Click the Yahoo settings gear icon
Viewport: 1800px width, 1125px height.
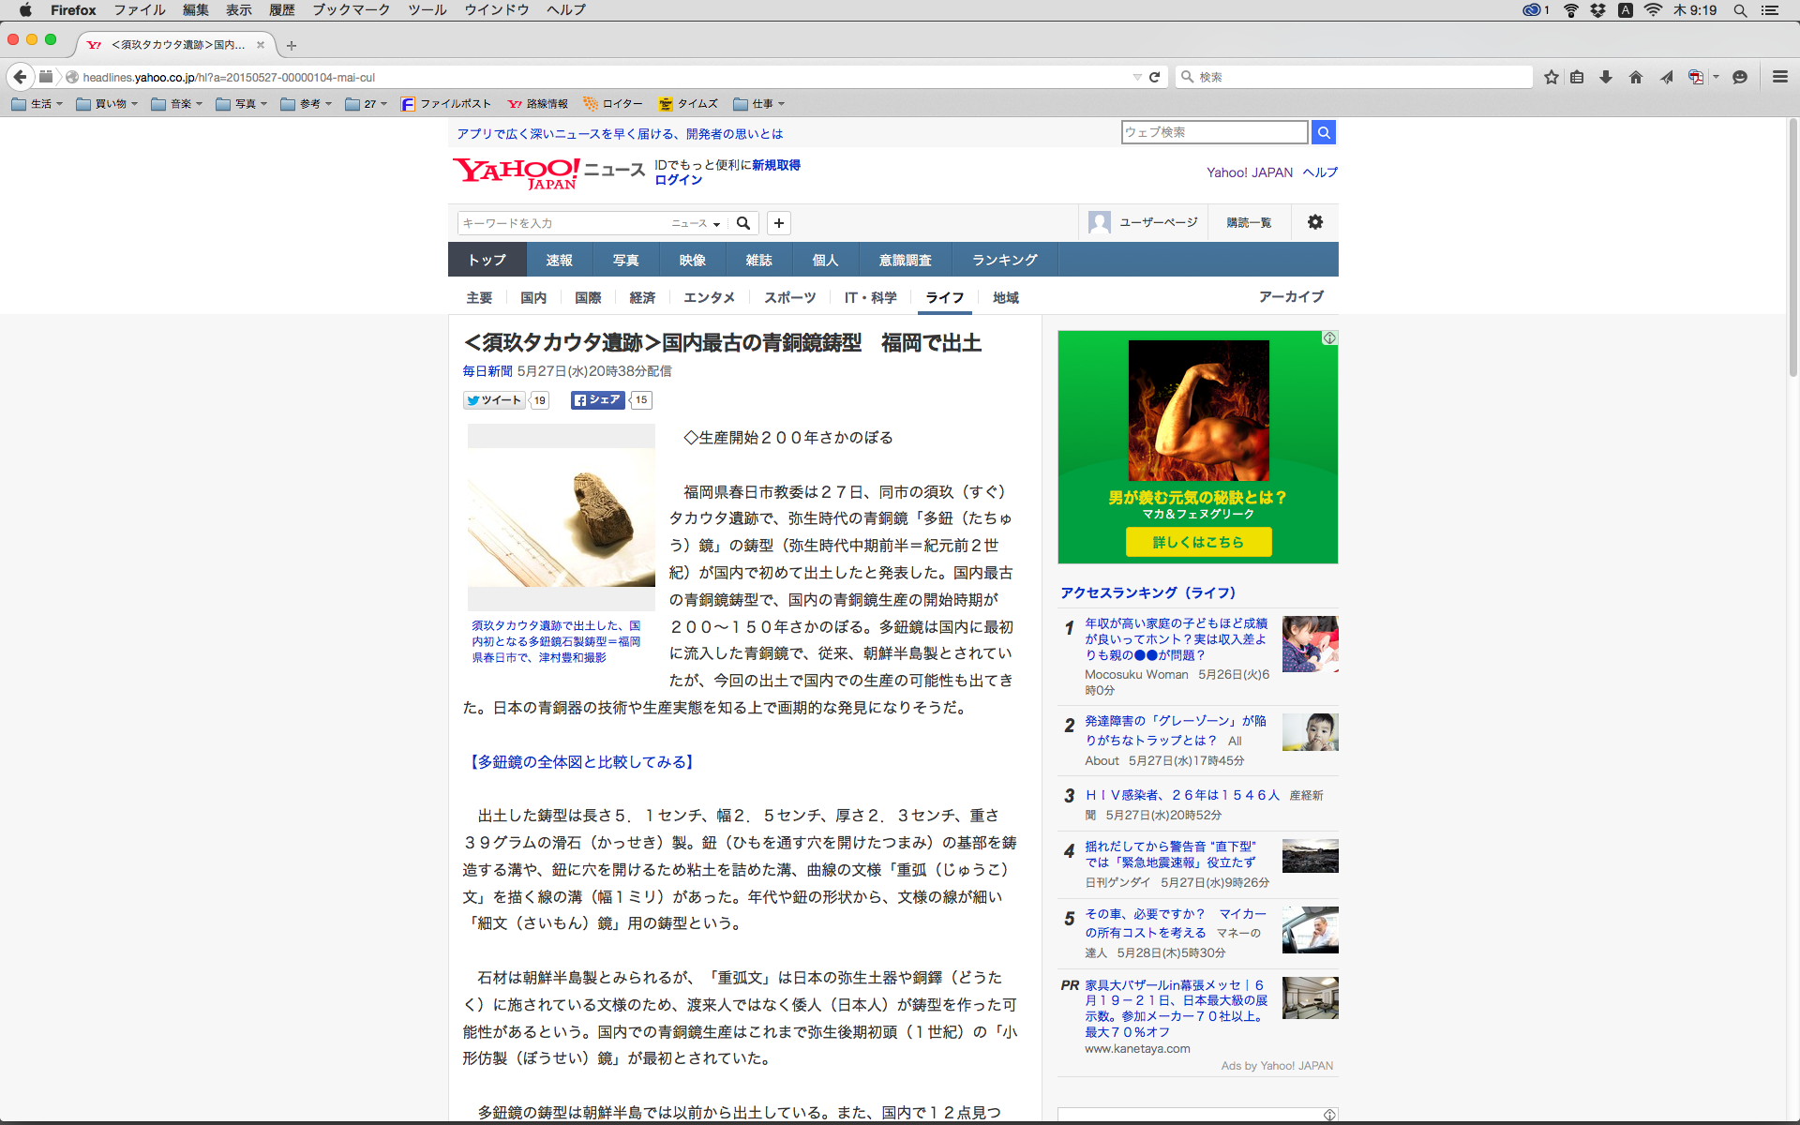[x=1315, y=222]
